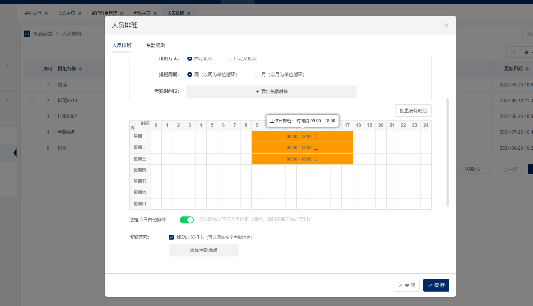Click the 考勤A组 group name
The width and height of the screenshot is (533, 306).
pos(66,132)
